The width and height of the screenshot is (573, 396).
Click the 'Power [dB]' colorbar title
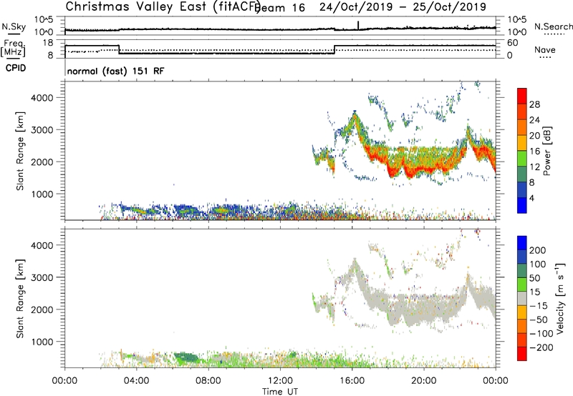(547, 151)
